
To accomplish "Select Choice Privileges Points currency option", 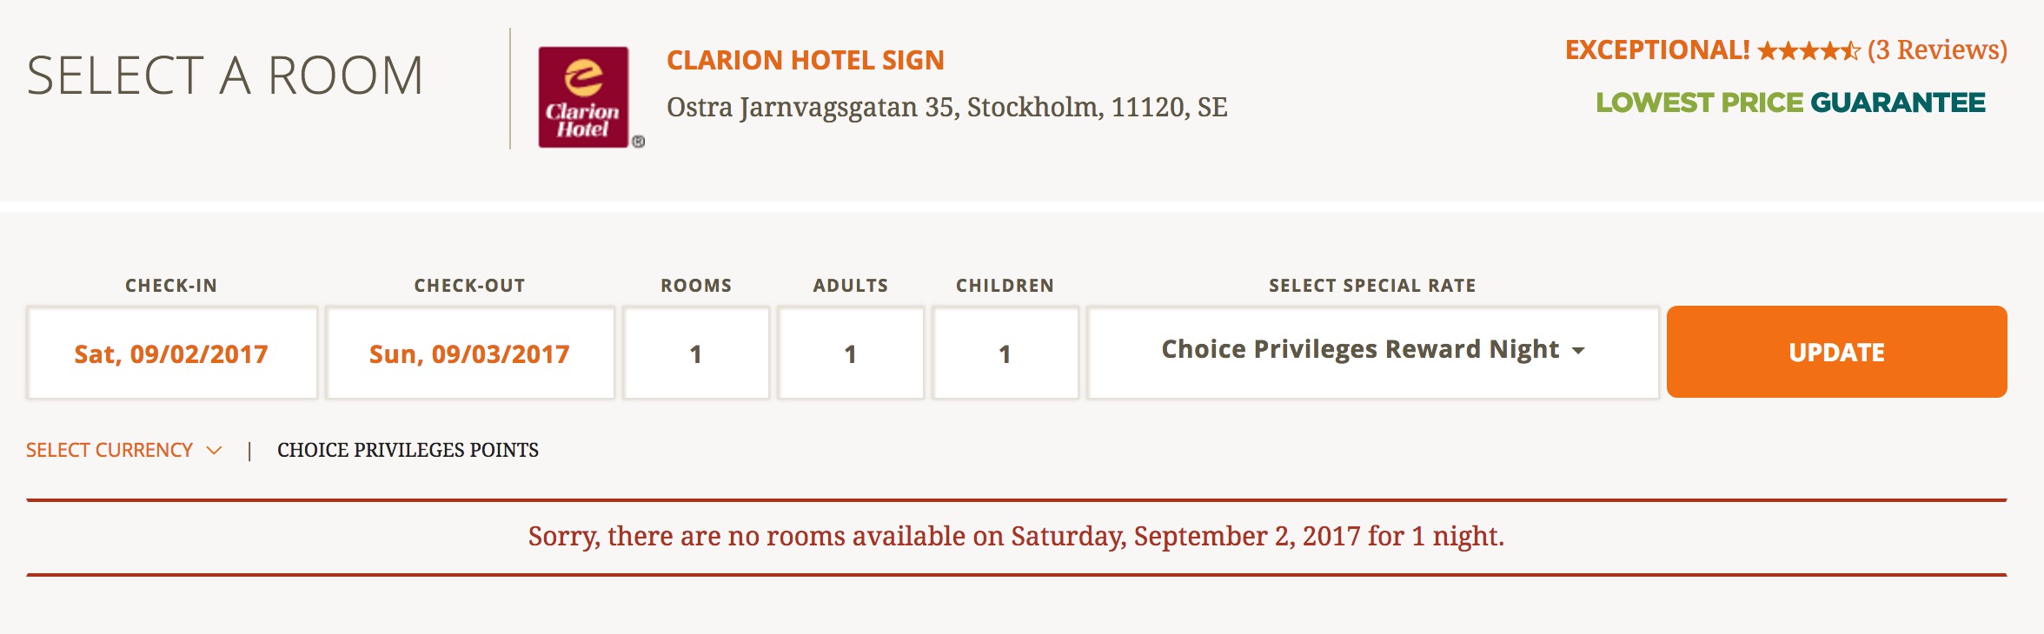I will pyautogui.click(x=408, y=450).
